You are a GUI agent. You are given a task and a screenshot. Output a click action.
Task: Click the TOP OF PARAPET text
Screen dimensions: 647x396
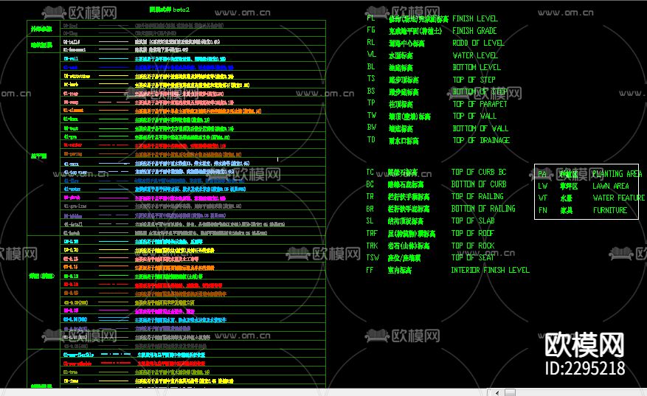click(480, 104)
